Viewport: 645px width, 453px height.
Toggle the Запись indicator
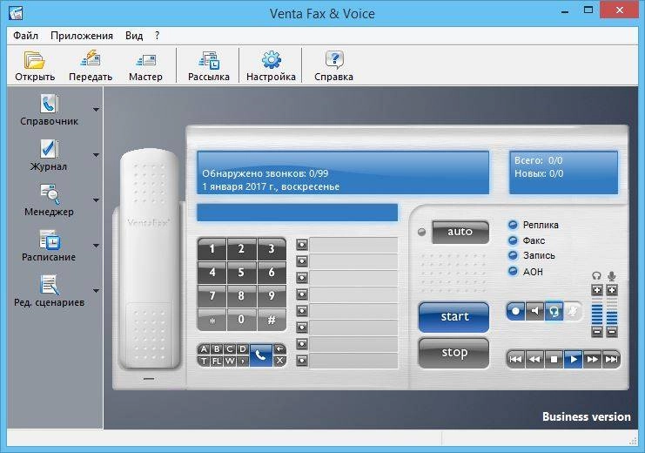click(x=513, y=255)
